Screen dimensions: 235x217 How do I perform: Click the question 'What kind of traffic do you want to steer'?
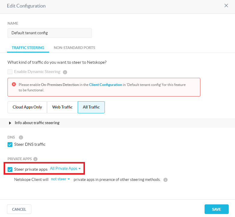point(57,62)
